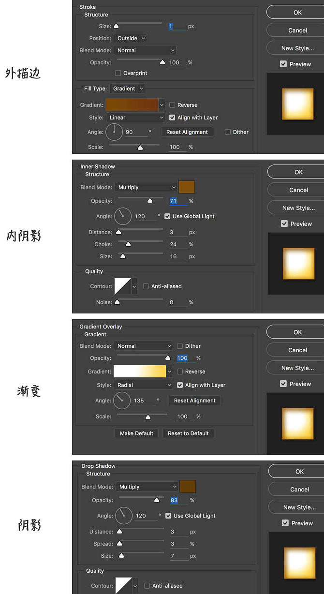The height and width of the screenshot is (594, 324).
Task: Click Reset to Default button
Action: (188, 433)
